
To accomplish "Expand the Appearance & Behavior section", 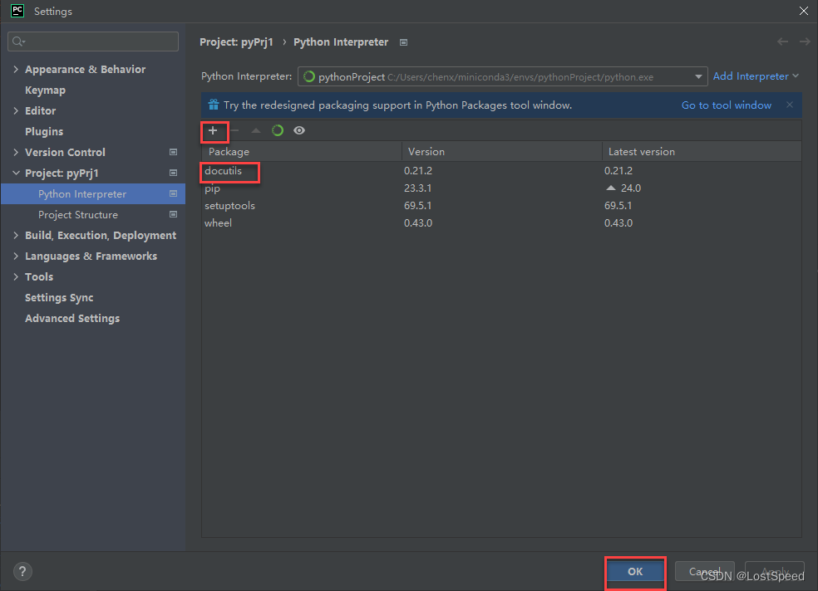I will pyautogui.click(x=15, y=69).
